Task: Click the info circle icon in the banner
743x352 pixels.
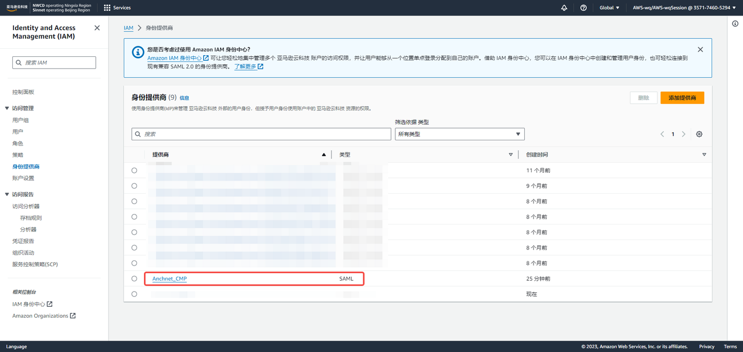Action: [138, 52]
